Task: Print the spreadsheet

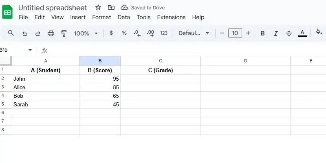Action: tap(51, 33)
